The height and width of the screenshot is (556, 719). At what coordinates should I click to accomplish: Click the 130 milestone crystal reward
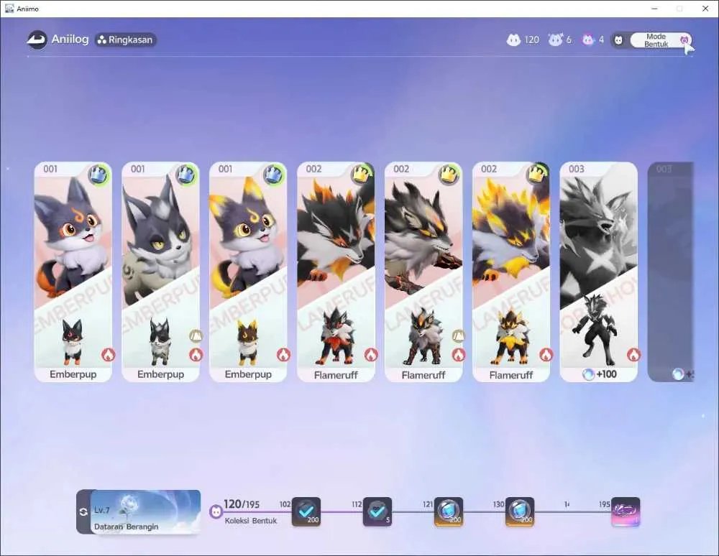(x=520, y=511)
